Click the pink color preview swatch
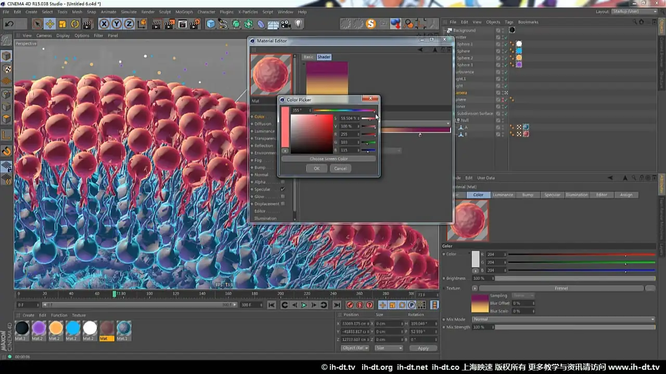 tap(285, 127)
